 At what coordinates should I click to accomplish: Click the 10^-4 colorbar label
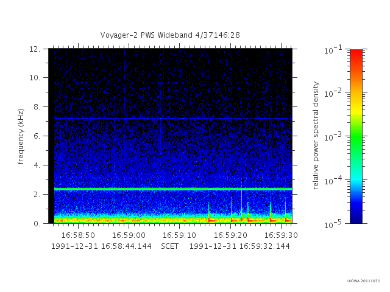tap(333, 180)
